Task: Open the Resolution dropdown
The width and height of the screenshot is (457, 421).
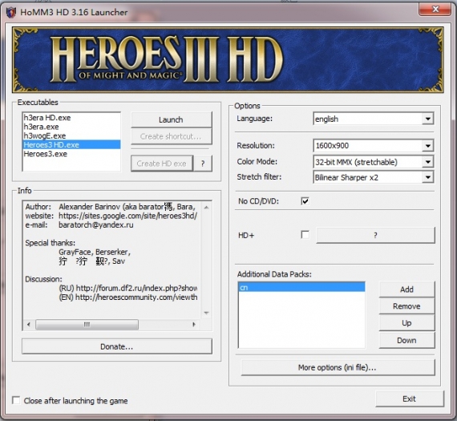Action: pos(427,145)
